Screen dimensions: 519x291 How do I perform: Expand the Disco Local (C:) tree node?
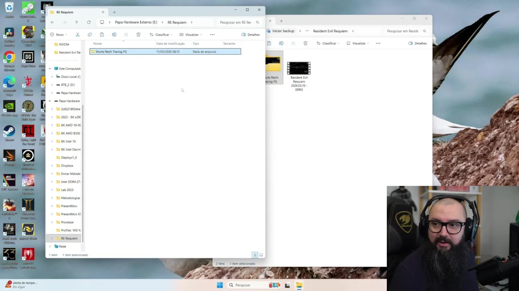(52, 77)
